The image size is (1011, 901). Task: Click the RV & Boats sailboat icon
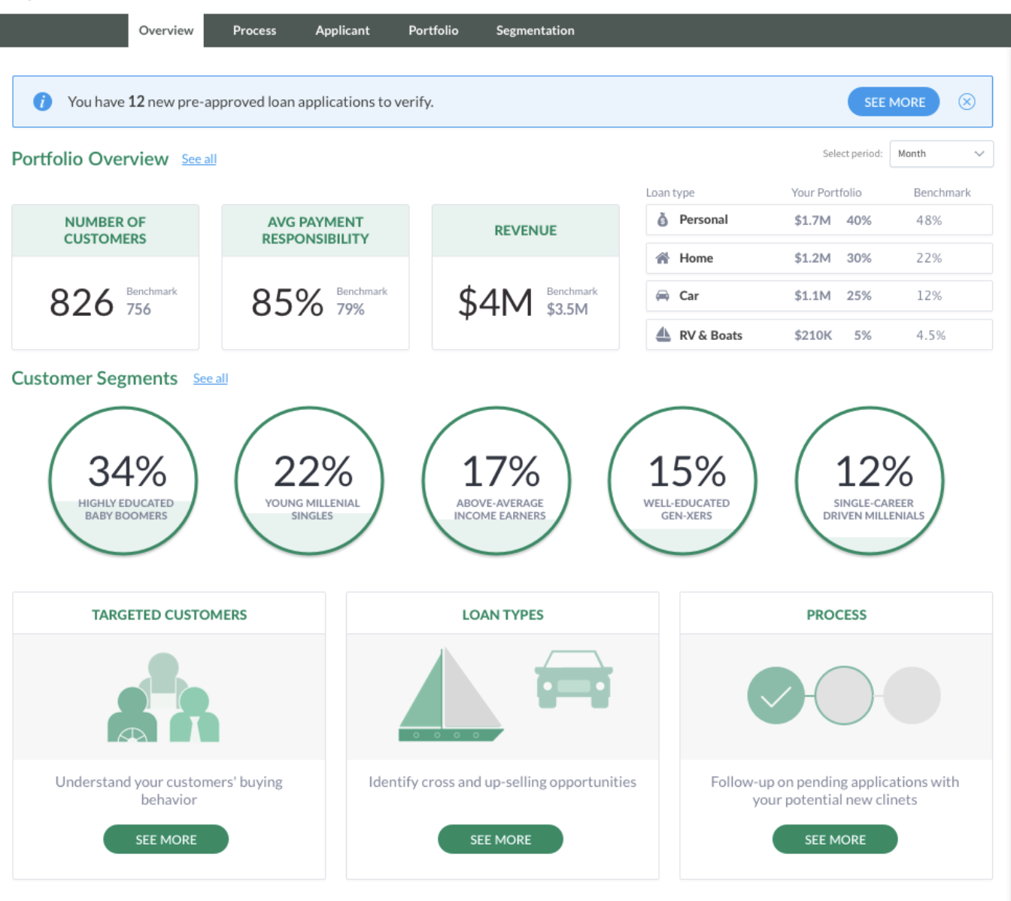tap(663, 335)
